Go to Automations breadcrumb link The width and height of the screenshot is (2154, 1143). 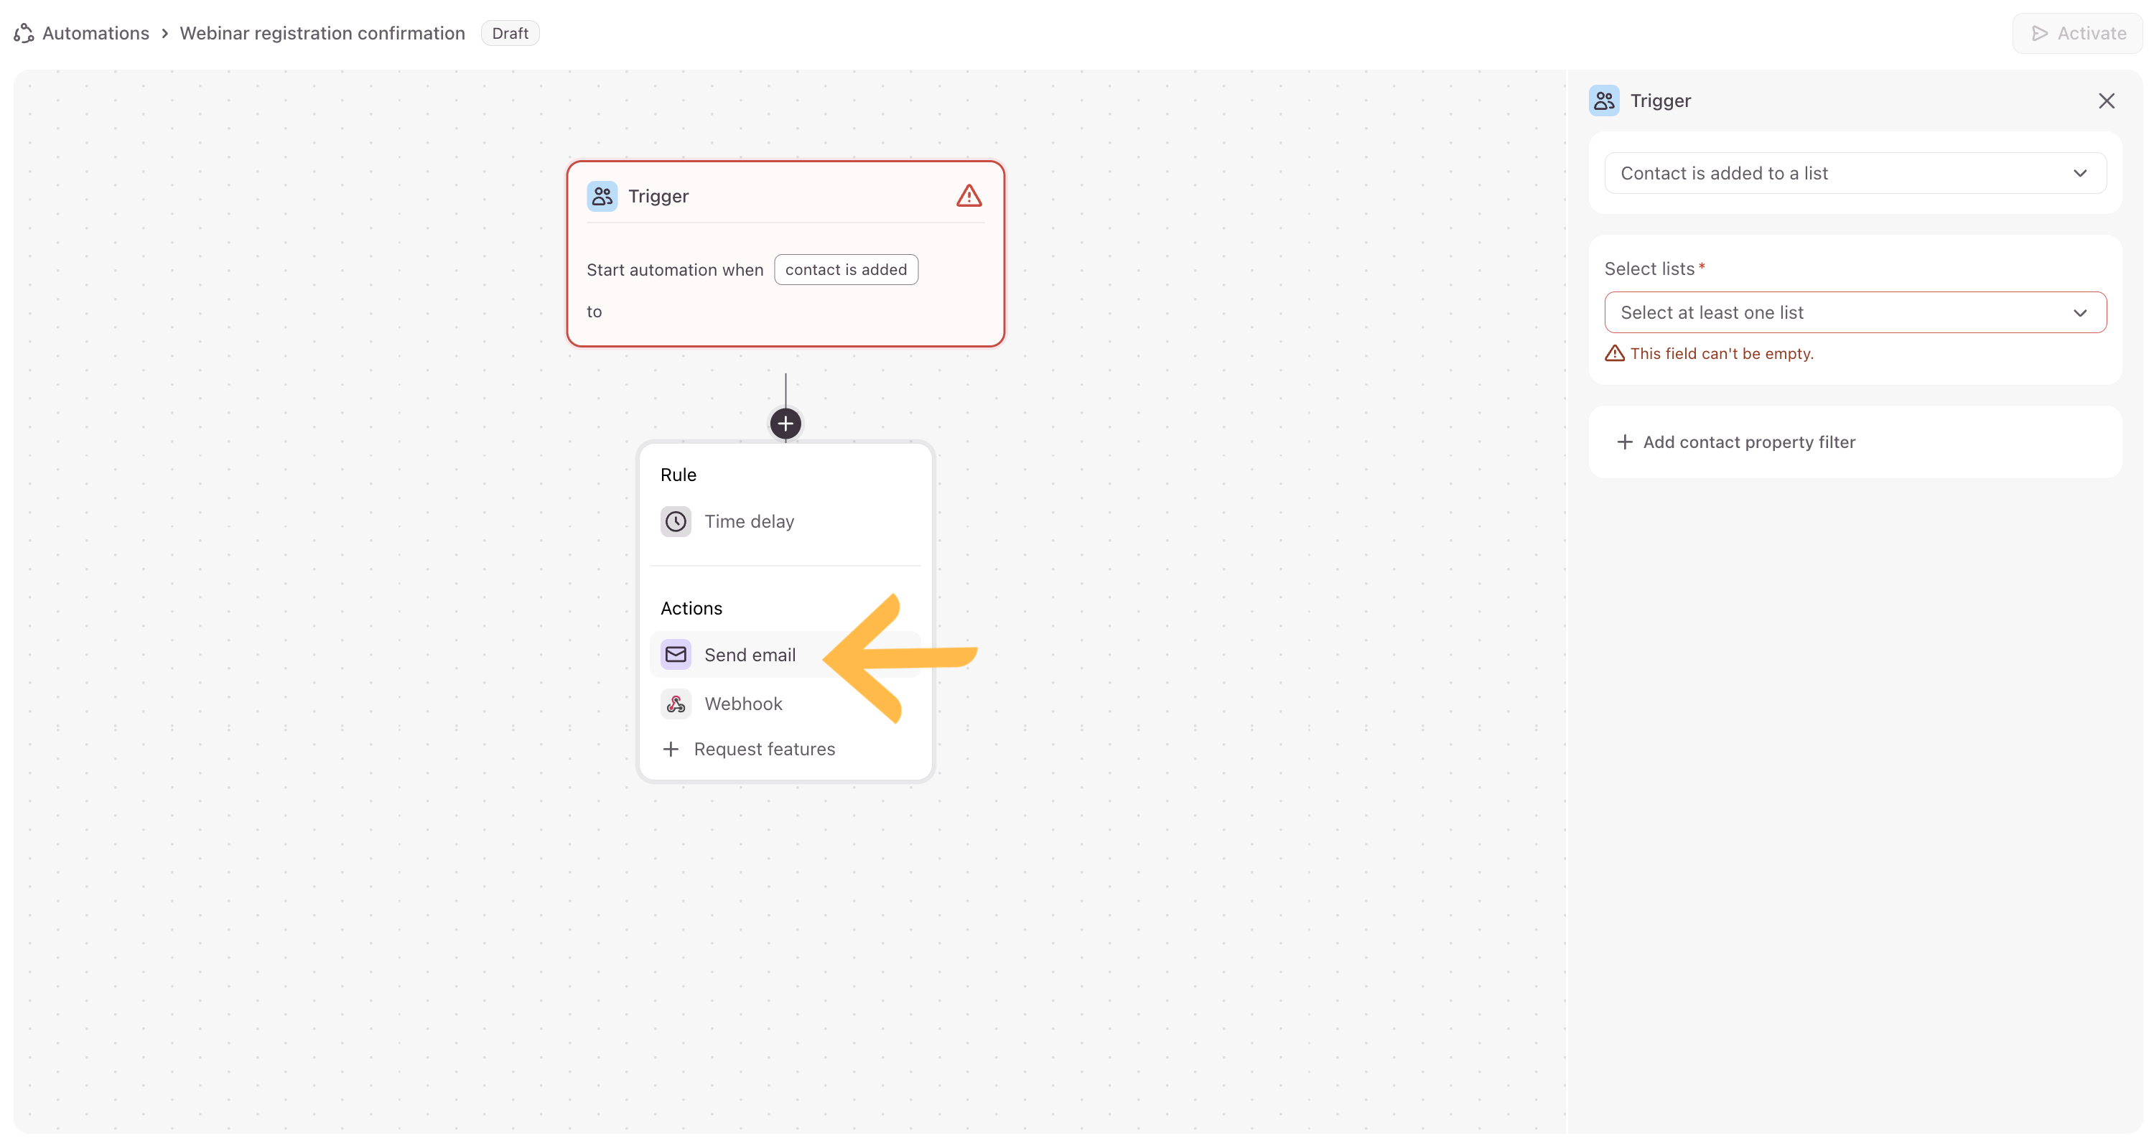point(95,34)
